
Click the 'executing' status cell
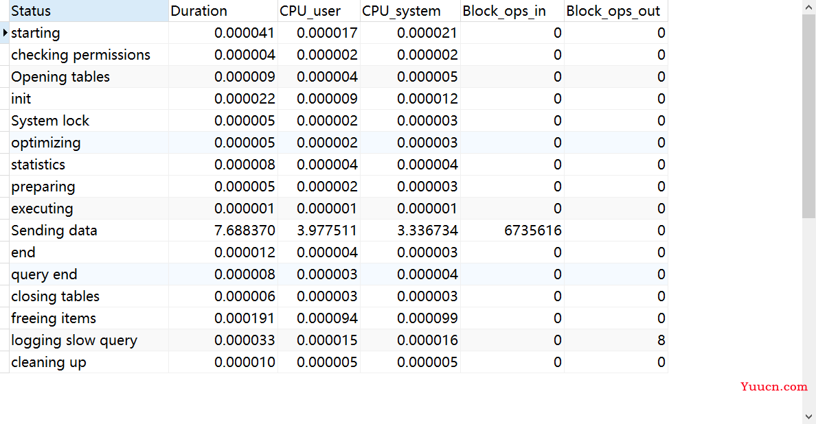tap(89, 209)
